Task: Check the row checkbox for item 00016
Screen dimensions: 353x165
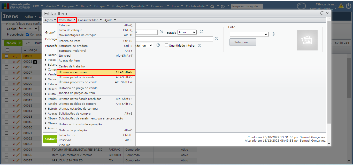Action: (7, 122)
